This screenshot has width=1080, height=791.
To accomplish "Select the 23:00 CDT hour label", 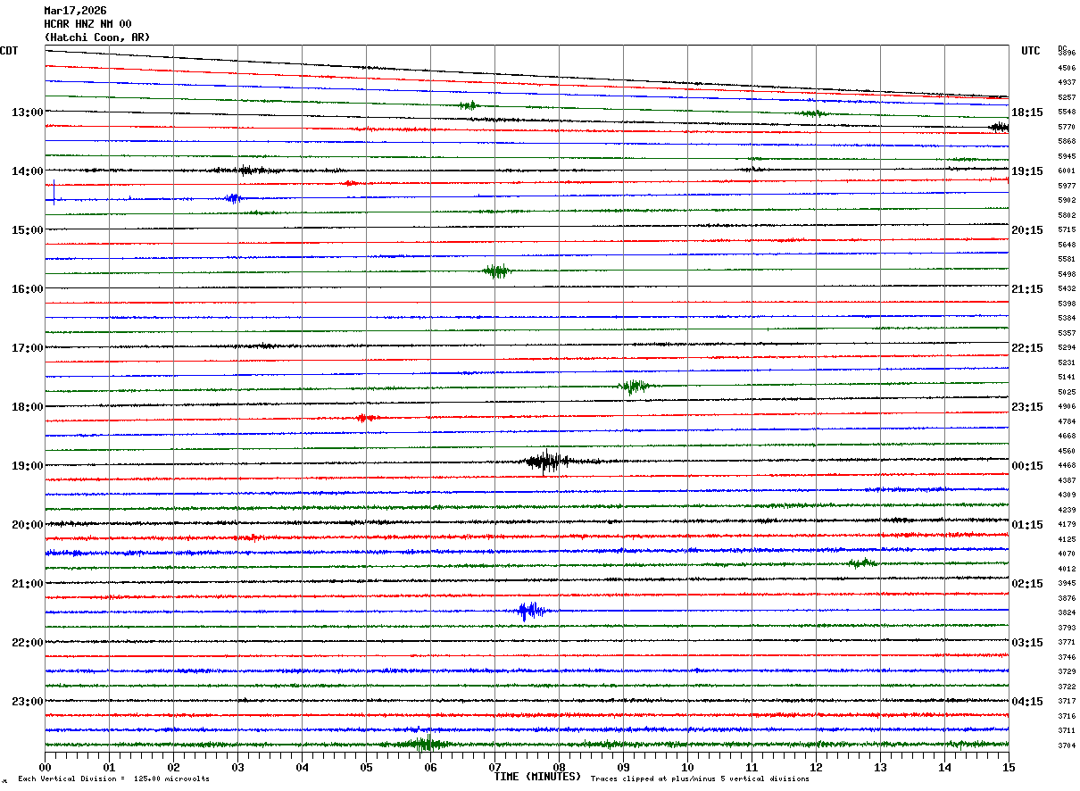I will click(28, 701).
